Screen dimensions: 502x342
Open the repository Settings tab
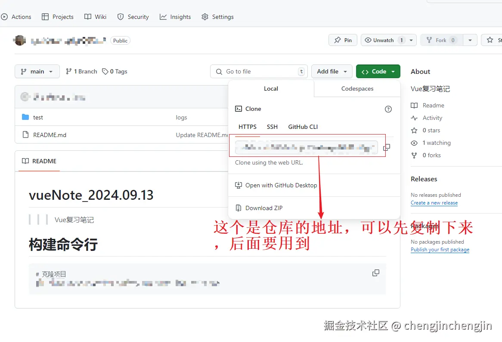click(217, 17)
